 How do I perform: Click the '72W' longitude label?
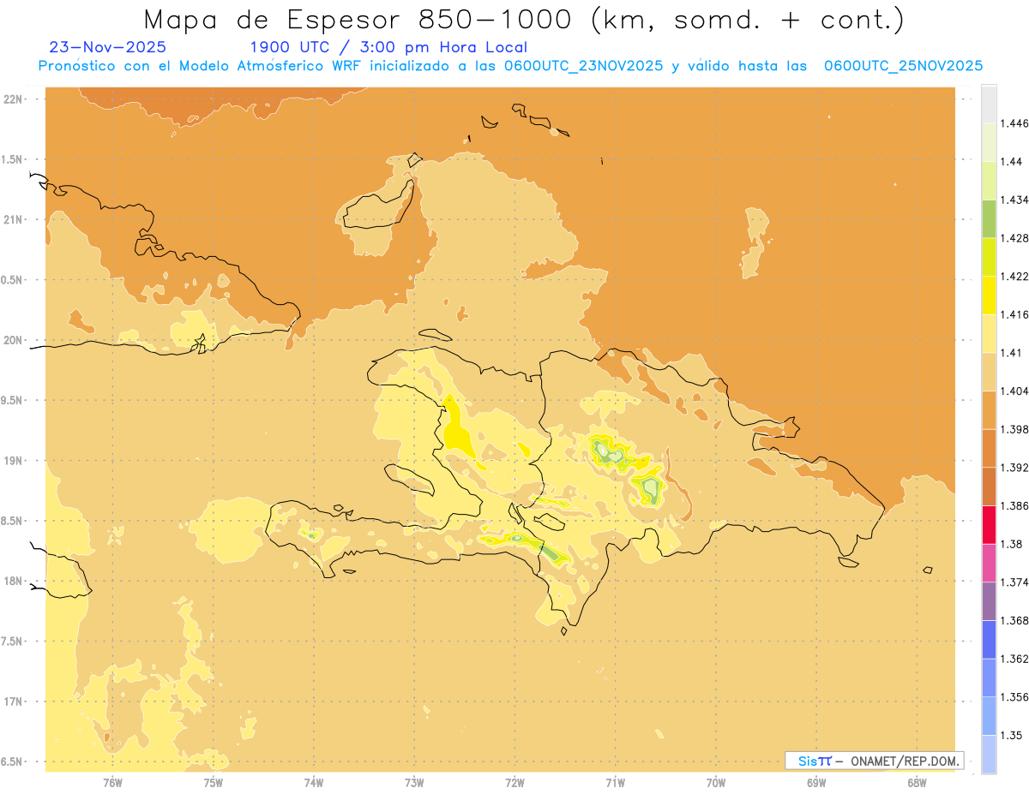[514, 782]
